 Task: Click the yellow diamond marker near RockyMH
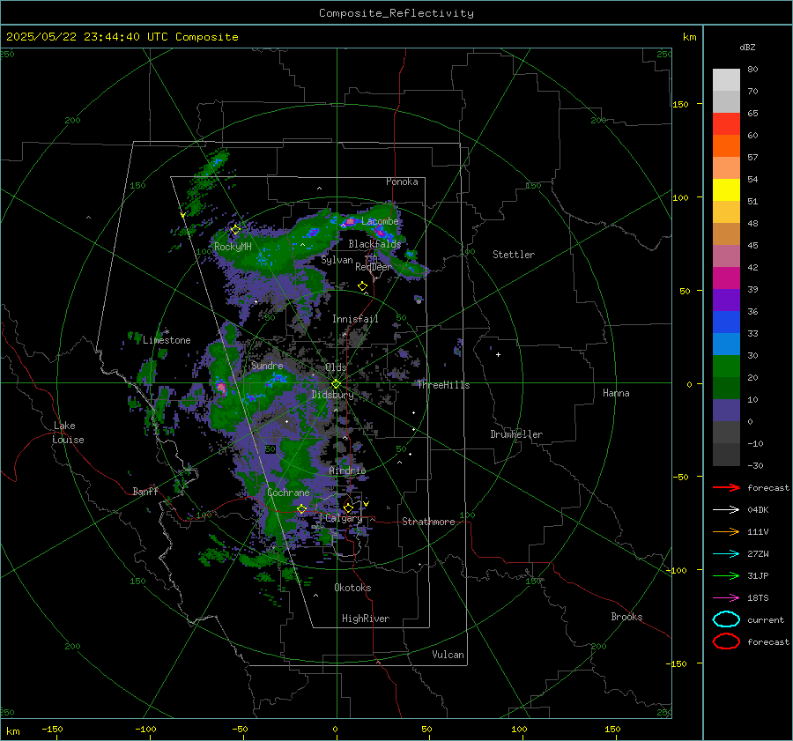(x=235, y=230)
